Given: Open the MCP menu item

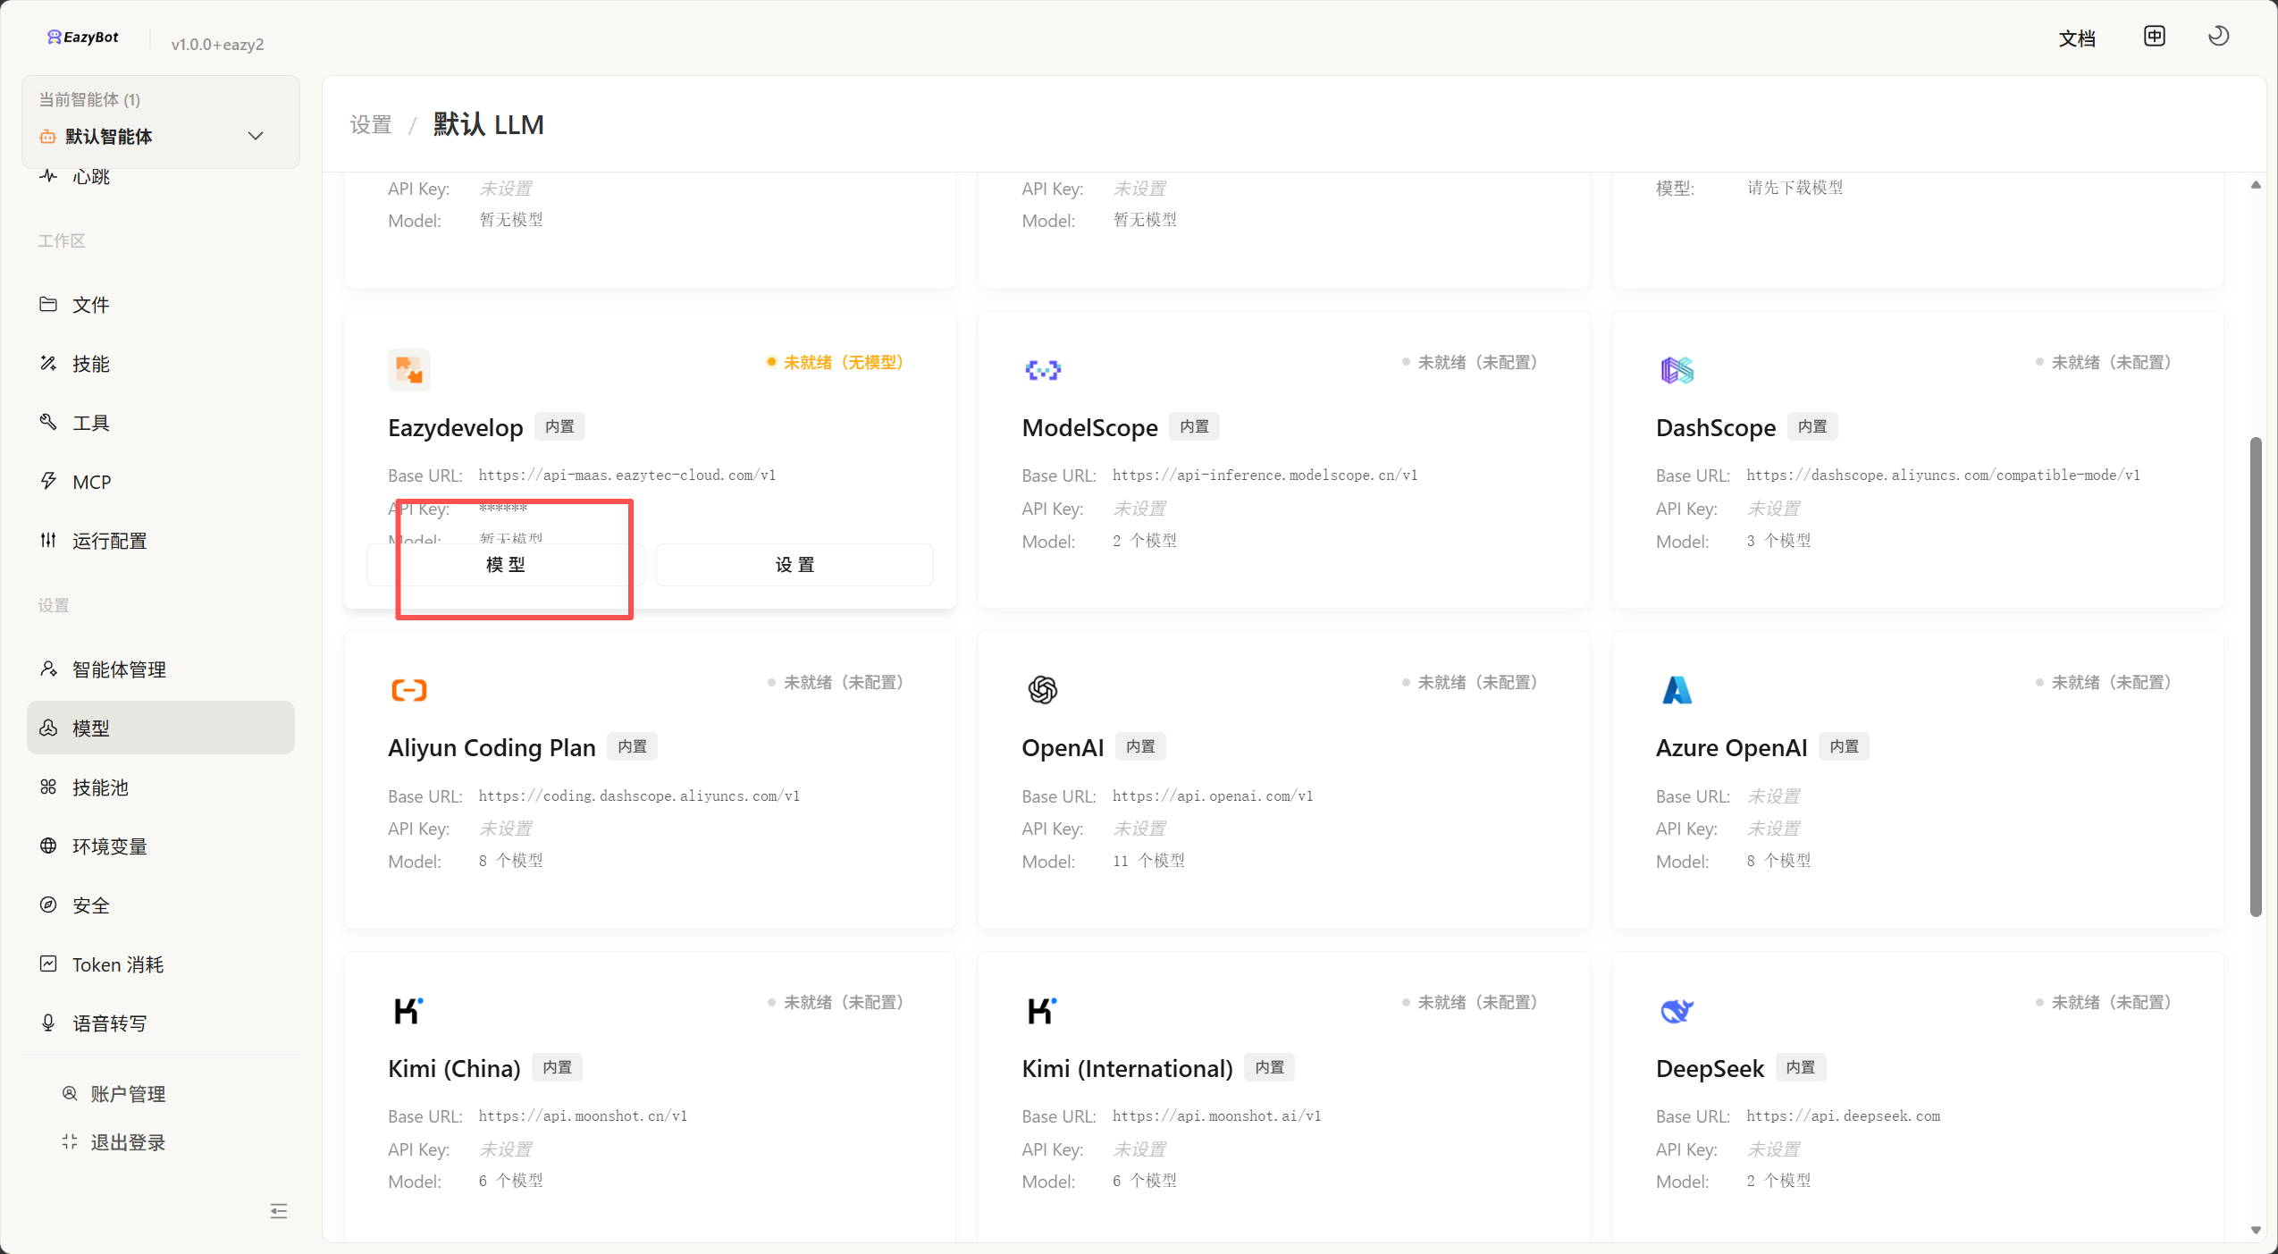Looking at the screenshot, I should point(161,482).
